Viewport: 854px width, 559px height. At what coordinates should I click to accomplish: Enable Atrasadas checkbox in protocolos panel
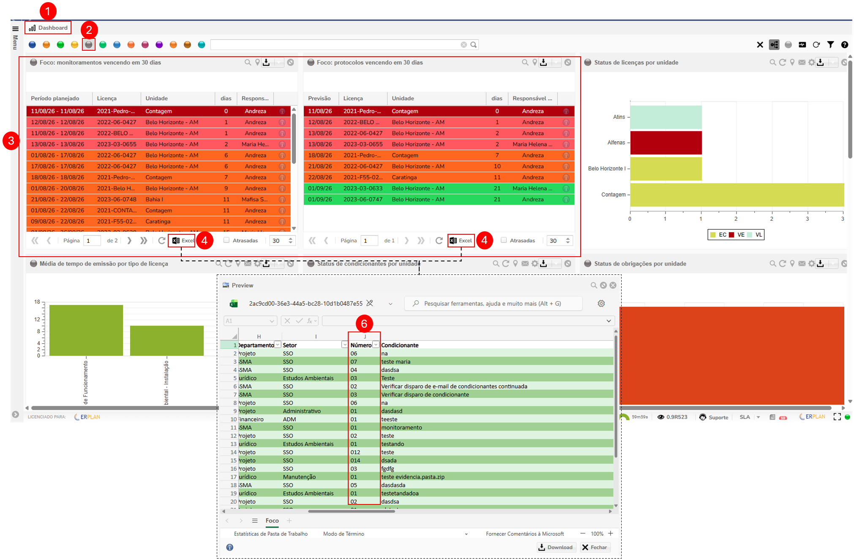pos(504,240)
